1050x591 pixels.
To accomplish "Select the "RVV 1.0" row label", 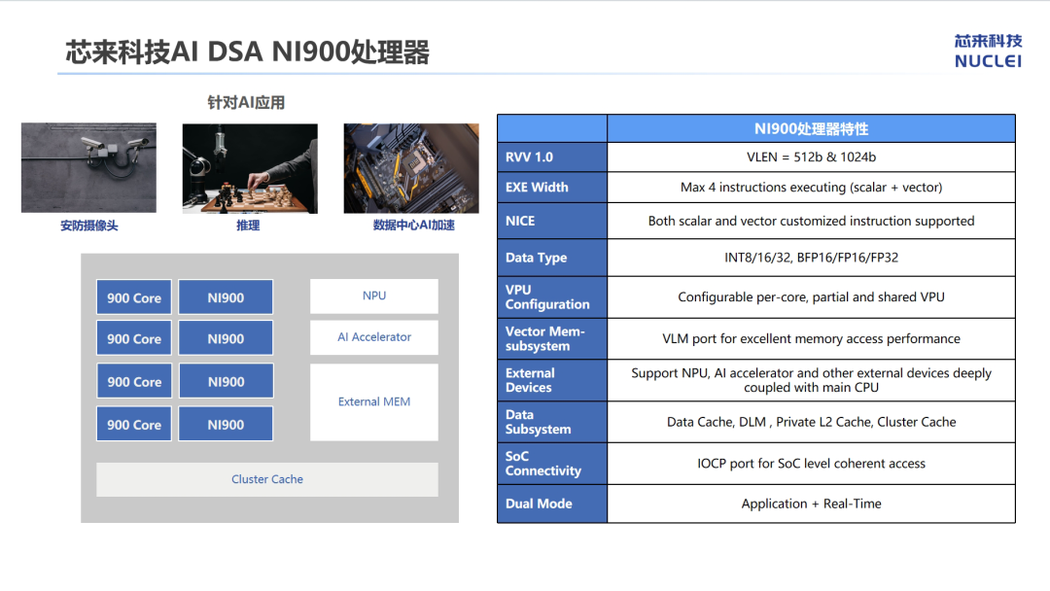I will 552,157.
